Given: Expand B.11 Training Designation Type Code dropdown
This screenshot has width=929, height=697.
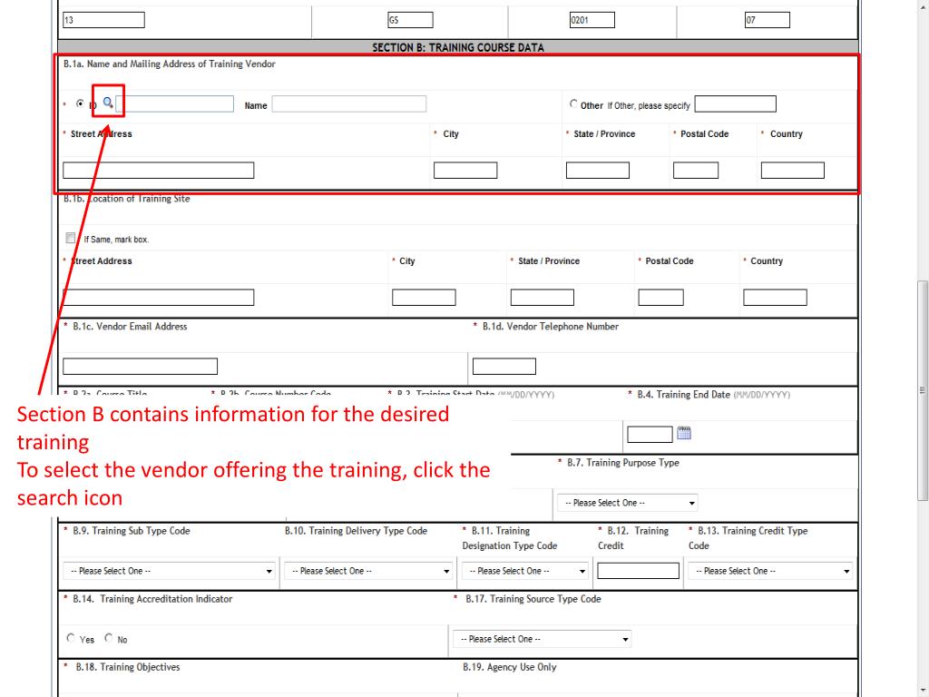Looking at the screenshot, I should click(x=525, y=572).
